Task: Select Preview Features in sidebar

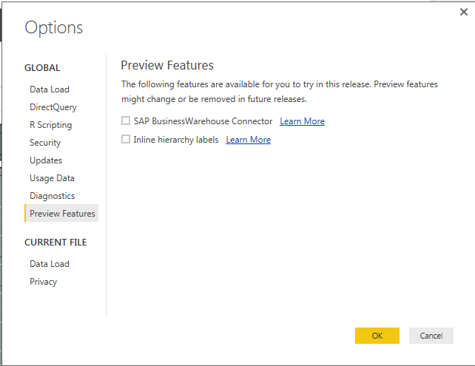Action: point(61,213)
